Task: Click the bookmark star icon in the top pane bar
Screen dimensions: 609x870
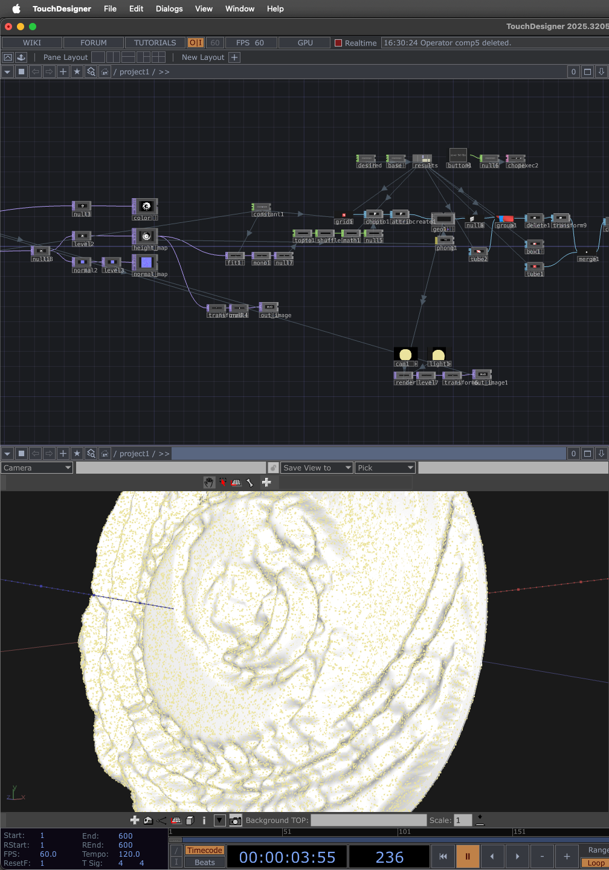Action: [x=77, y=72]
